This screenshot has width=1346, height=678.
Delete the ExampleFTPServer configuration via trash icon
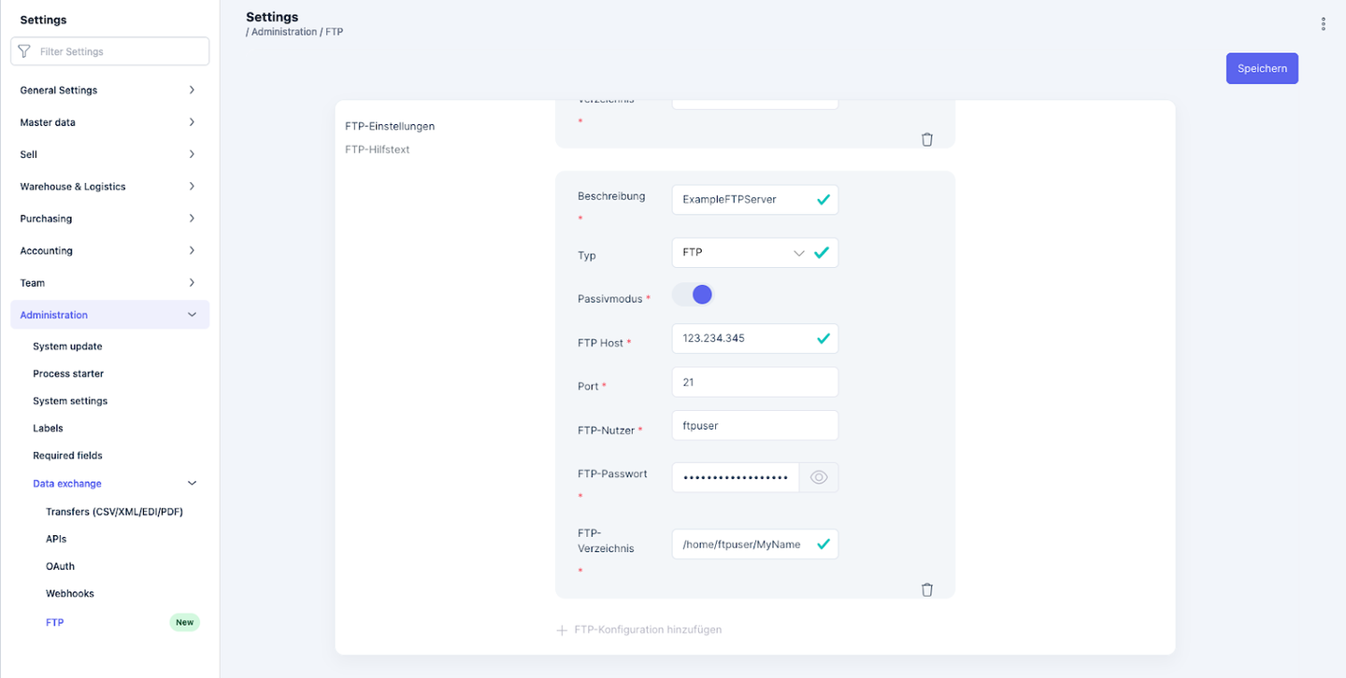point(926,589)
